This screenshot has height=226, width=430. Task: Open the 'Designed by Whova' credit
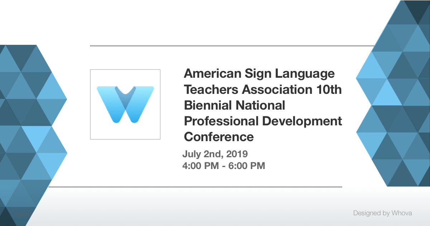click(x=382, y=213)
